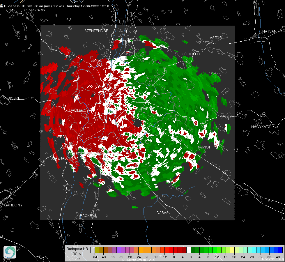
Task: Select the GÖDÖLLŐ map label
Action: point(191,54)
